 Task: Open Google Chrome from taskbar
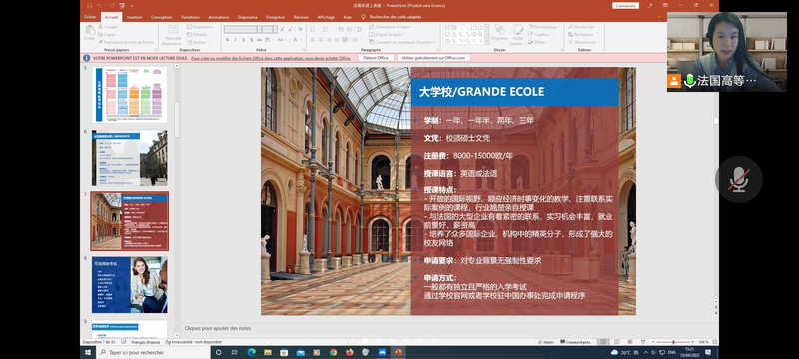click(333, 352)
